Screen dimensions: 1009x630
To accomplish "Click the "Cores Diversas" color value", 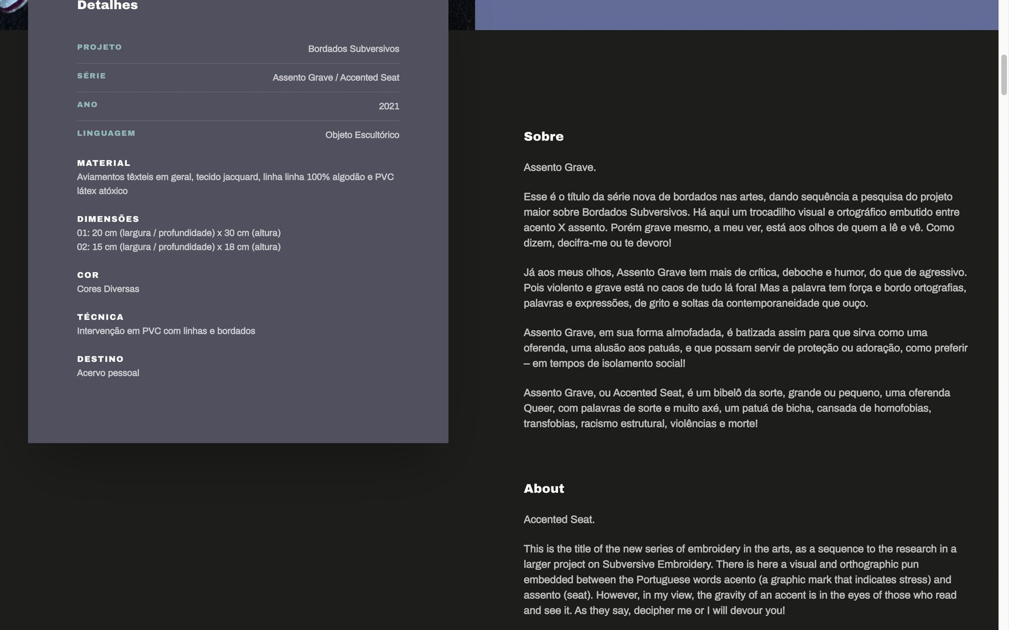I will click(108, 289).
